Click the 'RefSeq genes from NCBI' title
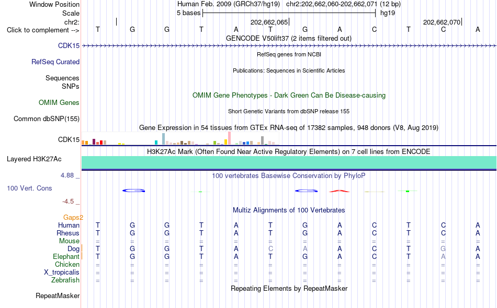 click(x=289, y=54)
